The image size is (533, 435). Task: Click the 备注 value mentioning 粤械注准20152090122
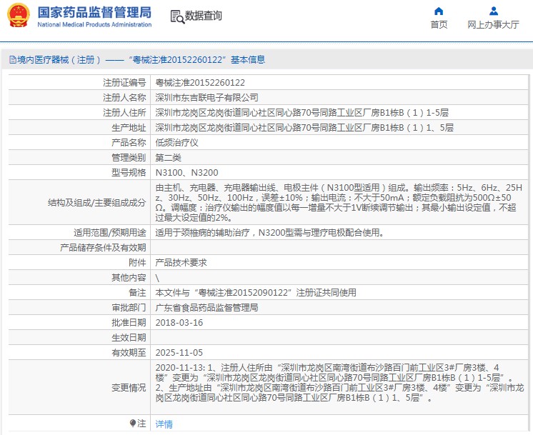256,292
